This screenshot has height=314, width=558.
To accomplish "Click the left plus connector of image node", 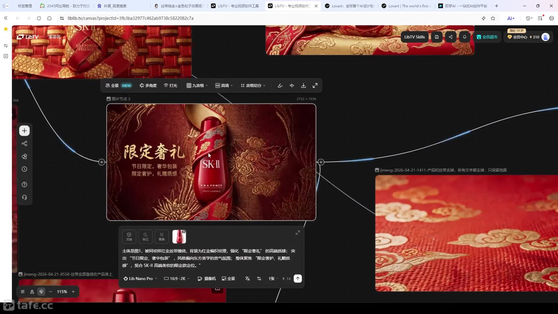I will coord(101,162).
